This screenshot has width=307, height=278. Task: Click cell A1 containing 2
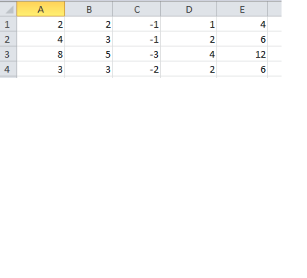(x=40, y=24)
